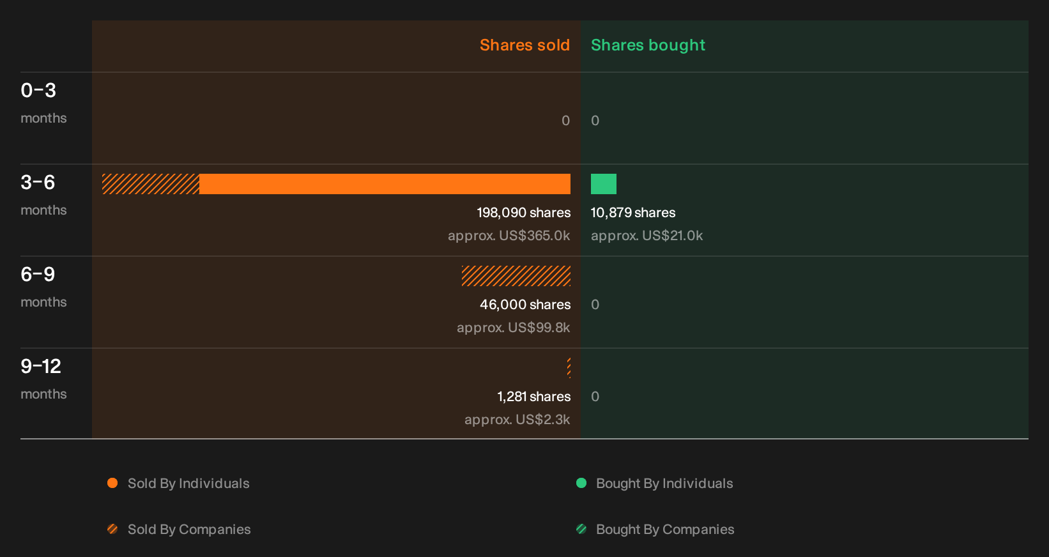
Task: Click the 198,090 shares value
Action: tap(524, 213)
